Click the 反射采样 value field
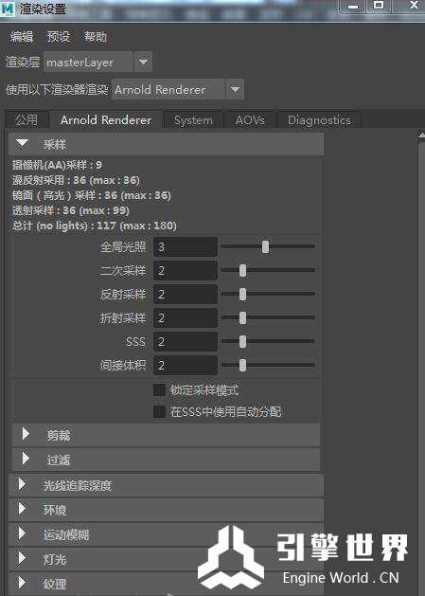Viewport: 425px width, 596px height. coord(186,294)
